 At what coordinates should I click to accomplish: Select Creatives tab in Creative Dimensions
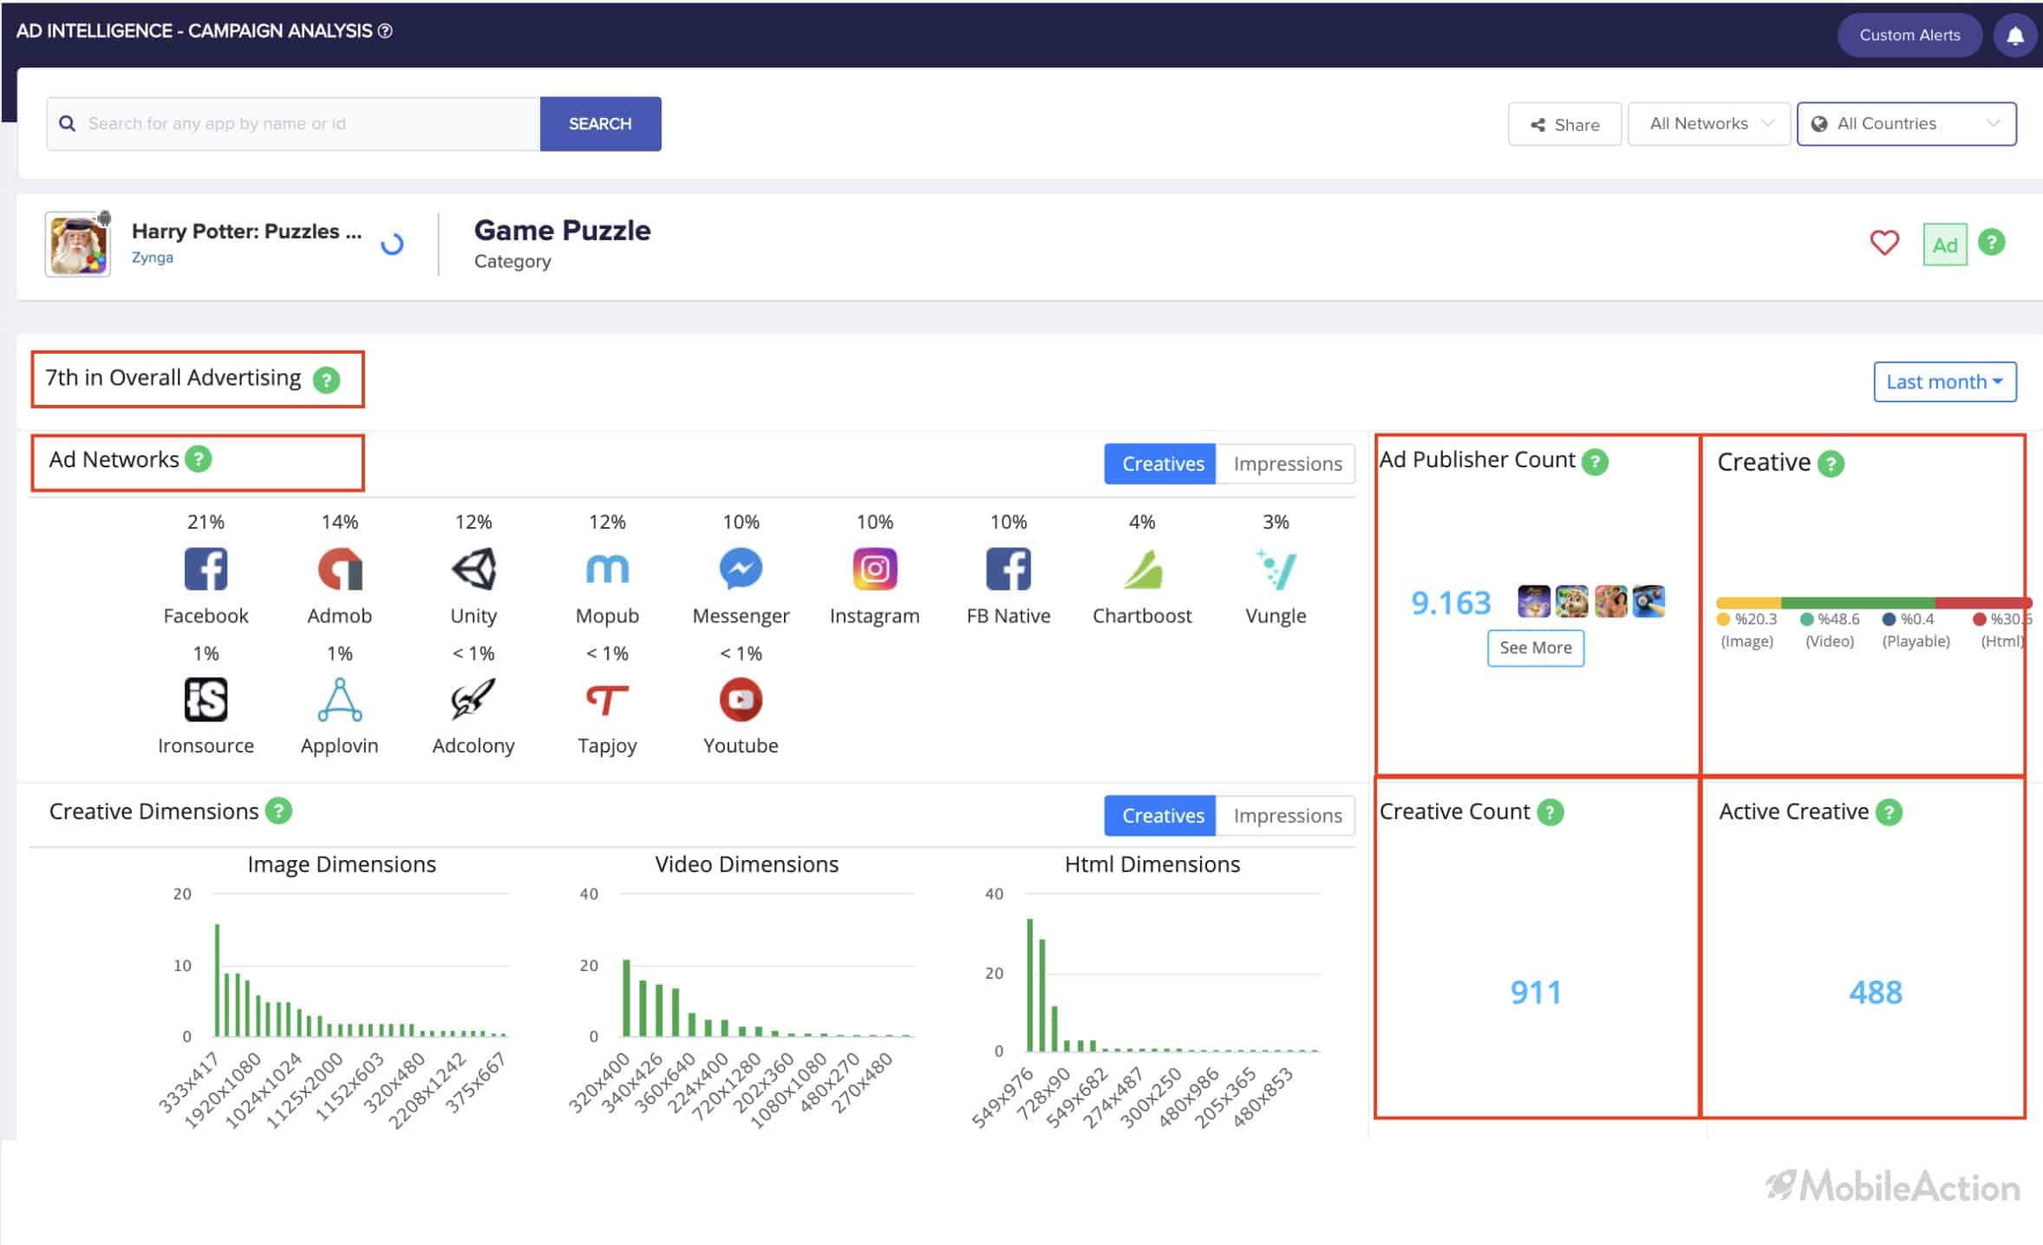tap(1160, 816)
